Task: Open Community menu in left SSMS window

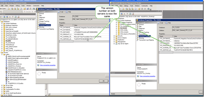Action: click(x=36, y=6)
